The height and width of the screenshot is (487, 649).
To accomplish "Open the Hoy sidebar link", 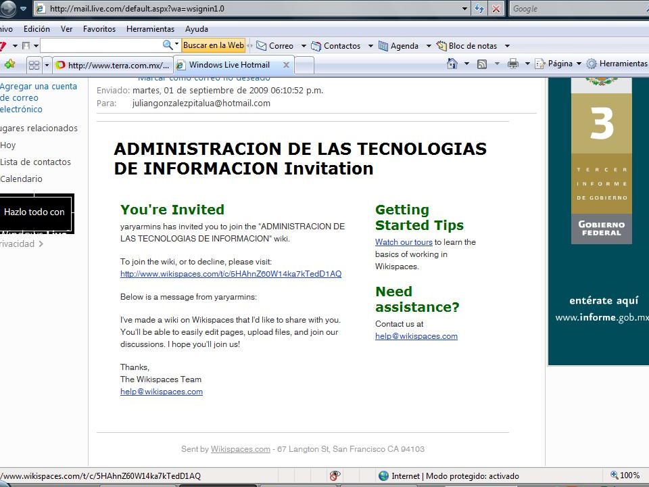I will coord(8,145).
